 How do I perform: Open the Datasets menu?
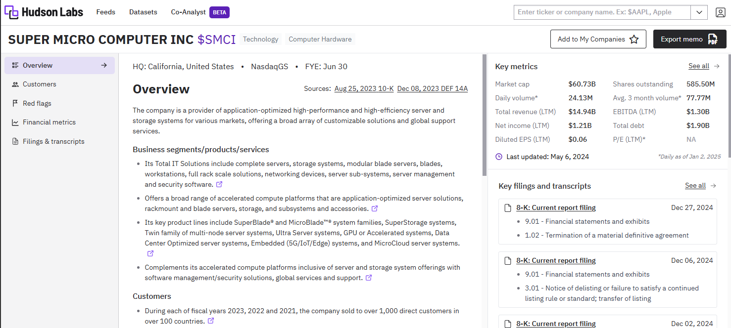[143, 12]
